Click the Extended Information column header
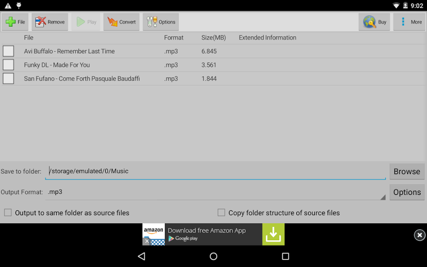 click(x=267, y=37)
